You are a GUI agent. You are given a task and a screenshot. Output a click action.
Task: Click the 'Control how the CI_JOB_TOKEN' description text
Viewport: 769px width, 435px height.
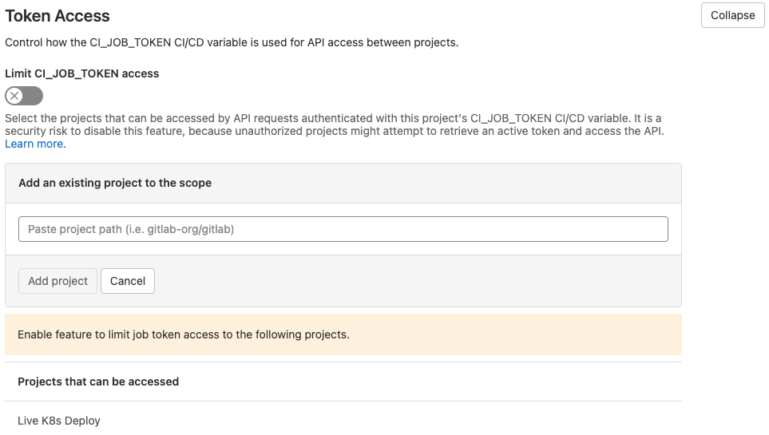tap(232, 42)
